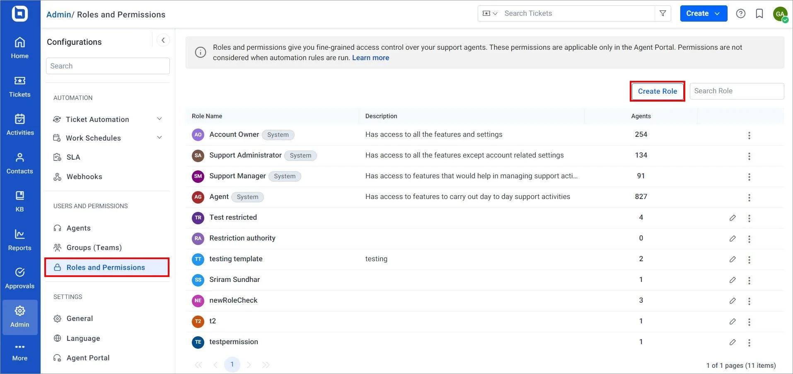Click the help question mark icon
793x374 pixels.
coord(740,14)
